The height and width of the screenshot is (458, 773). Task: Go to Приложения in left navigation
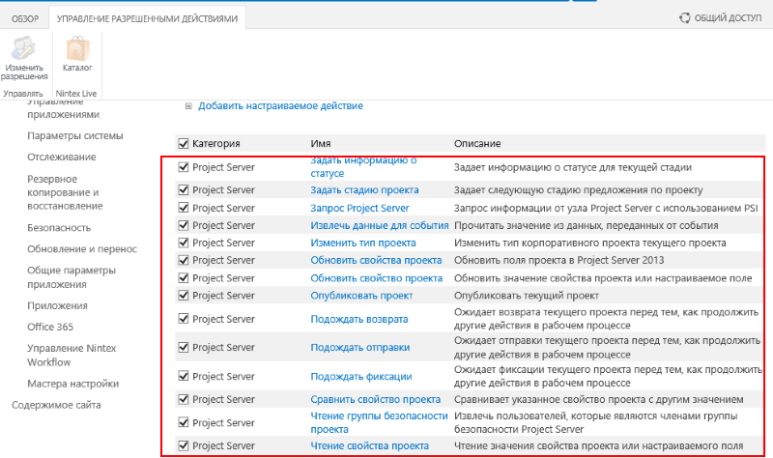click(x=57, y=305)
